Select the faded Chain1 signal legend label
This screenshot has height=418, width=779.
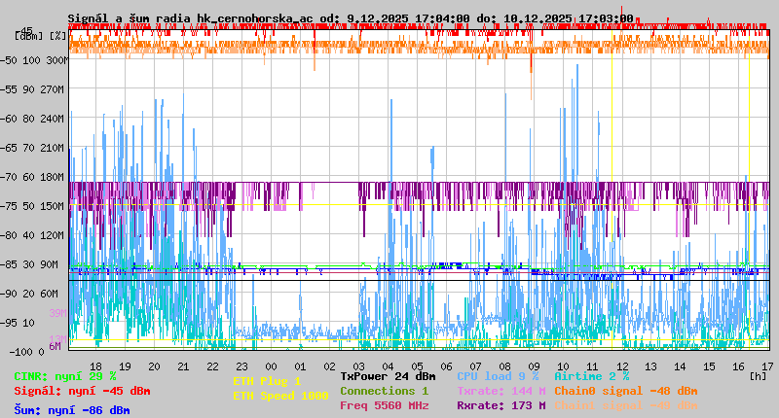point(625,405)
